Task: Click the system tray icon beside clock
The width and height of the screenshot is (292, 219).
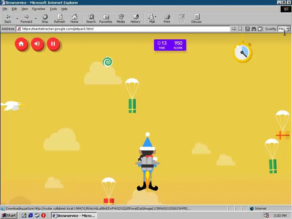Action: click(266, 216)
